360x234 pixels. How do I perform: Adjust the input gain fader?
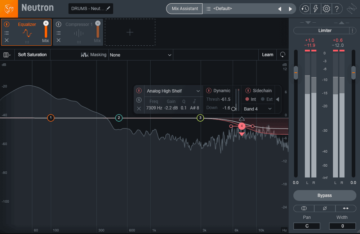pyautogui.click(x=296, y=72)
